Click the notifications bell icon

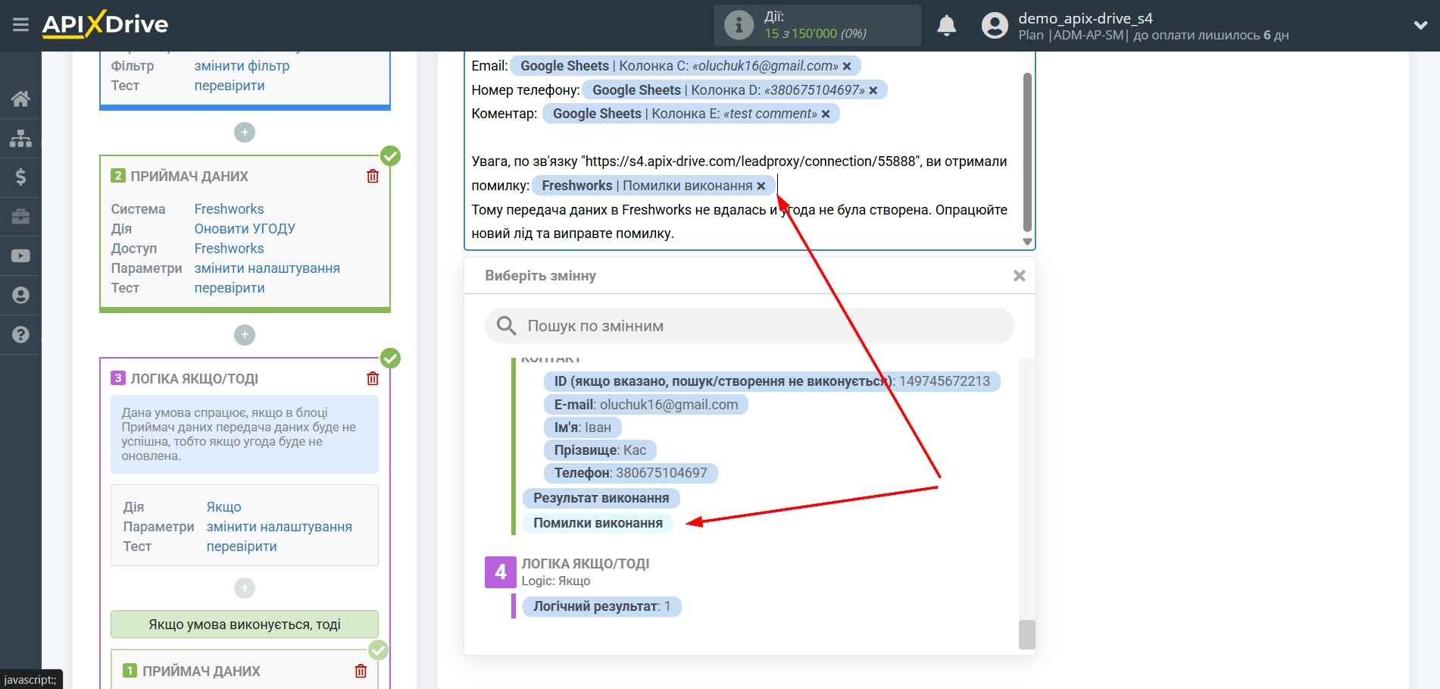946,26
